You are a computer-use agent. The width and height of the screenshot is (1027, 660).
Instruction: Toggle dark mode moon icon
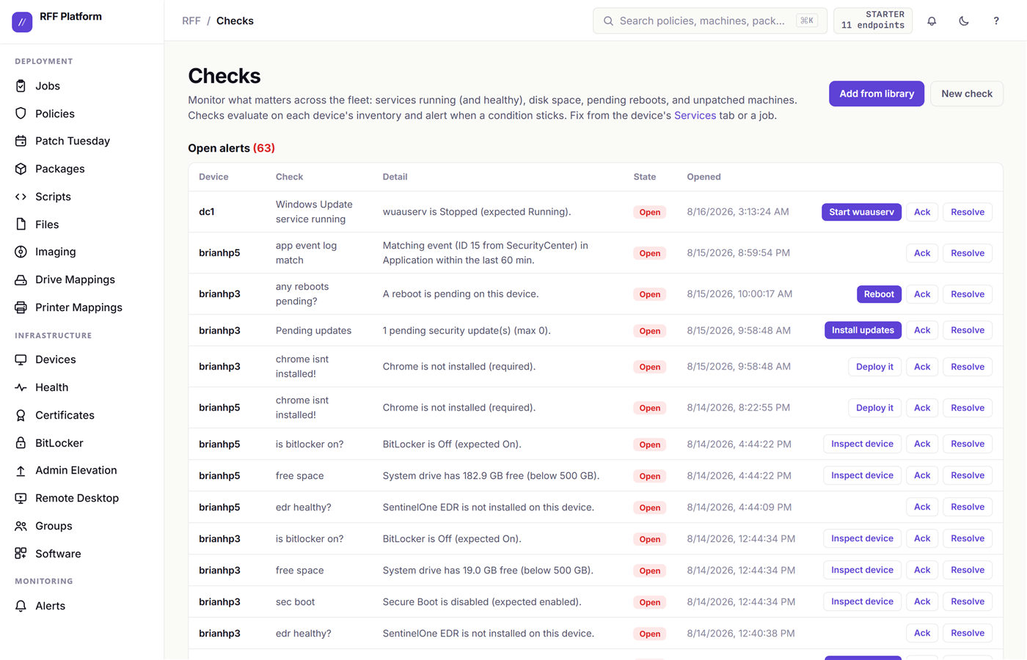coord(964,21)
